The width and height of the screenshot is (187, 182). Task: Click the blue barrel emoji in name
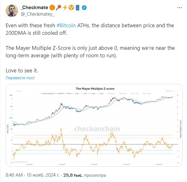[x=78, y=8]
